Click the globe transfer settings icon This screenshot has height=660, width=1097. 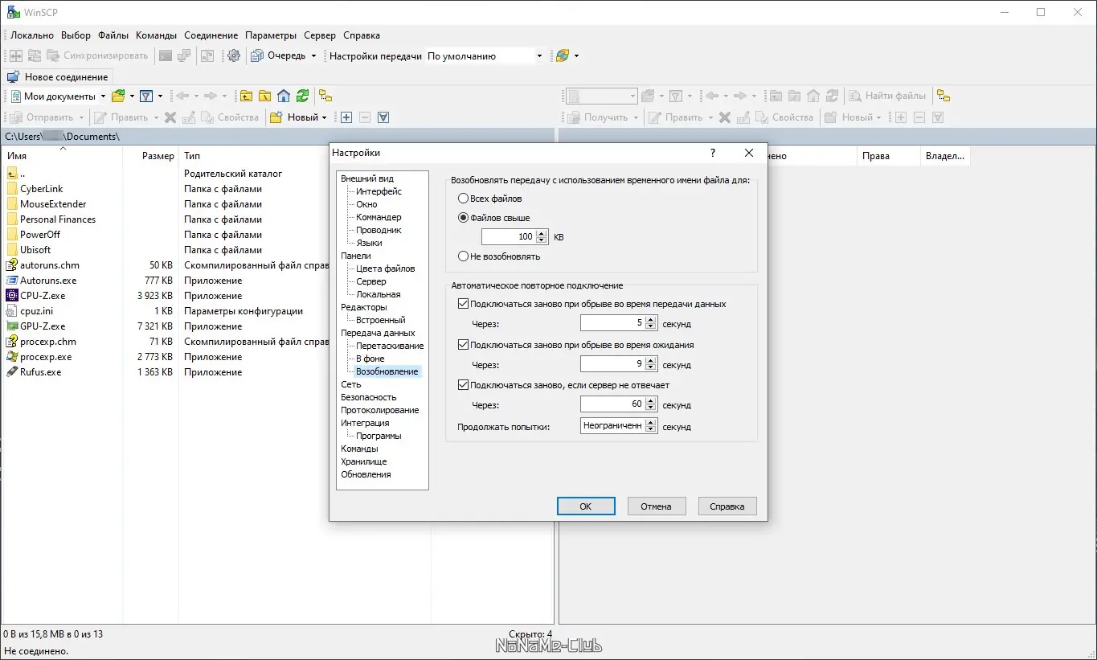pos(563,55)
